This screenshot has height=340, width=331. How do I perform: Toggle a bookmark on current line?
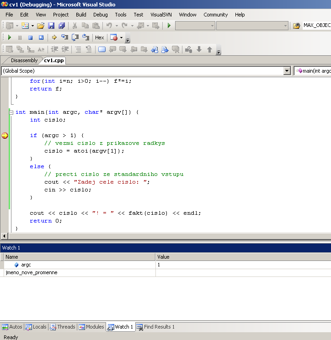[x=102, y=50]
